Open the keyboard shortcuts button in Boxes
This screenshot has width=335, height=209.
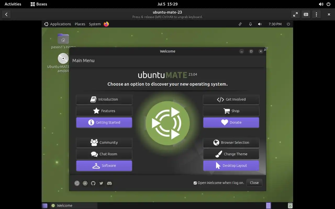coord(306,14)
